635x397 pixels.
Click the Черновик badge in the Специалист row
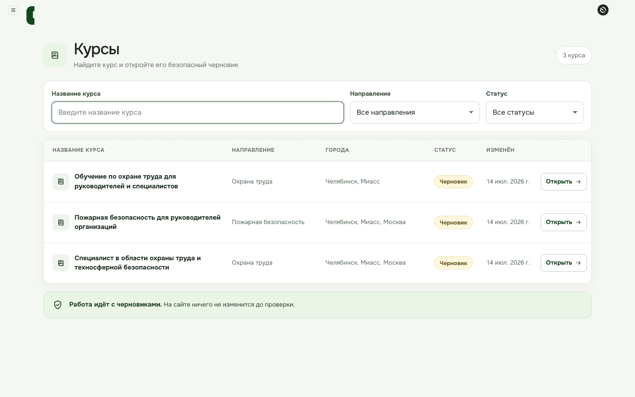(x=453, y=263)
